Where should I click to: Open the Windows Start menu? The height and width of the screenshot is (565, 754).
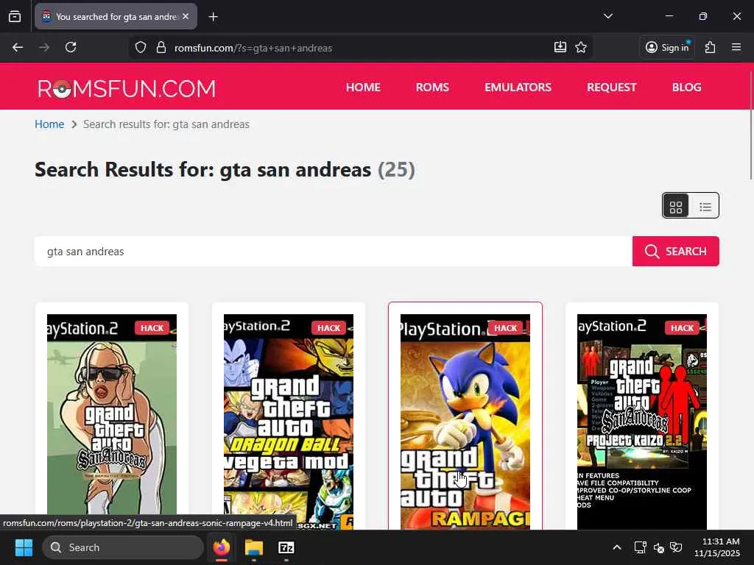(24, 547)
